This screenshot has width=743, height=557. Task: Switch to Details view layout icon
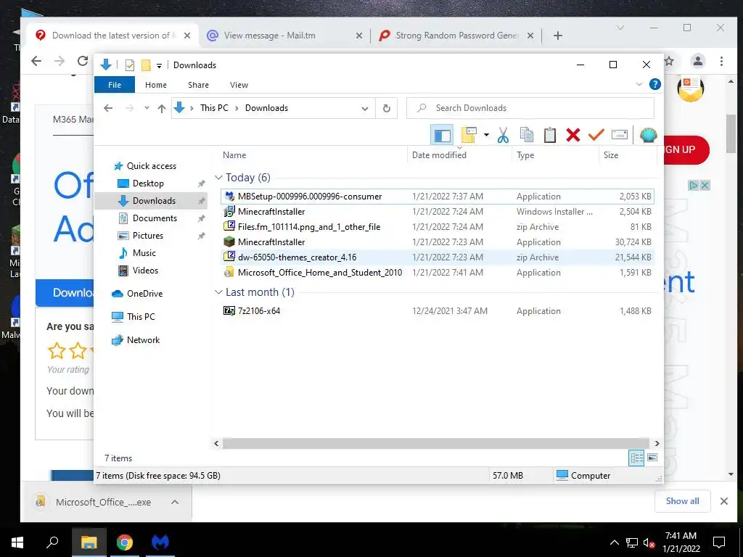pyautogui.click(x=636, y=458)
